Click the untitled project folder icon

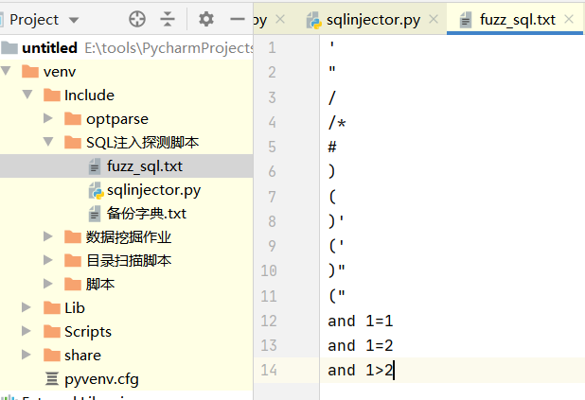(x=9, y=47)
